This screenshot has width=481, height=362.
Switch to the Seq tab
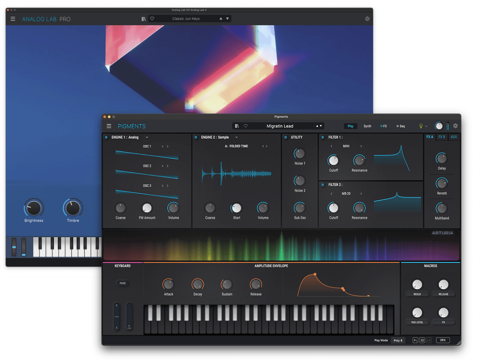coord(401,126)
